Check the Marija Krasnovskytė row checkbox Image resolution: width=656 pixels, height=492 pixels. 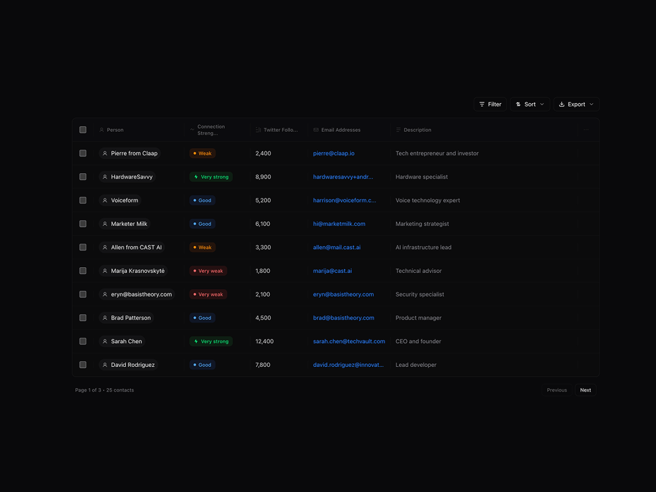point(83,271)
